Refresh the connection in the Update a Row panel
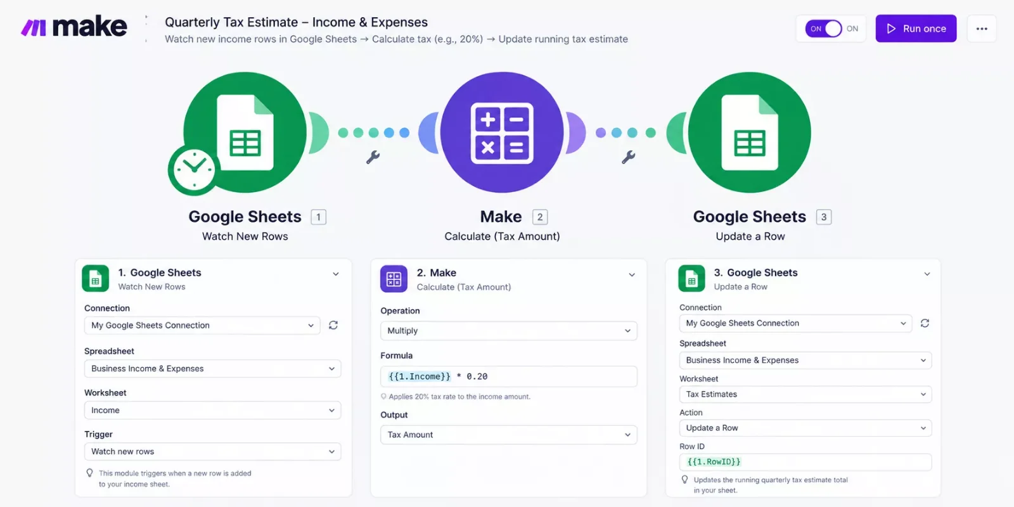Screen dimensions: 1014x507 pos(925,323)
